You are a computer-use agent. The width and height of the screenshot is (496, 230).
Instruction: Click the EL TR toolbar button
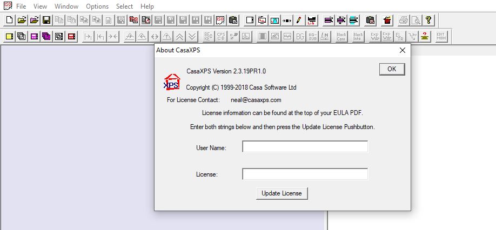point(400,36)
